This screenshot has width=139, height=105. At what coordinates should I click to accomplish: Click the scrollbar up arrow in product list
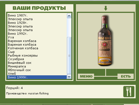click(69, 16)
